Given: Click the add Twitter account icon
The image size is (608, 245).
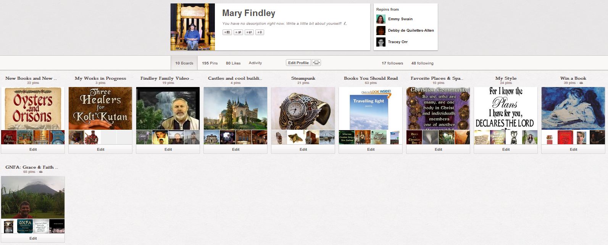Looking at the screenshot, I should [x=238, y=32].
